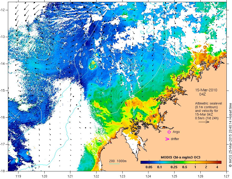
Task: Click the 'MODIS Chl-a mg/m3 OC3' title
Action: [x=181, y=157]
